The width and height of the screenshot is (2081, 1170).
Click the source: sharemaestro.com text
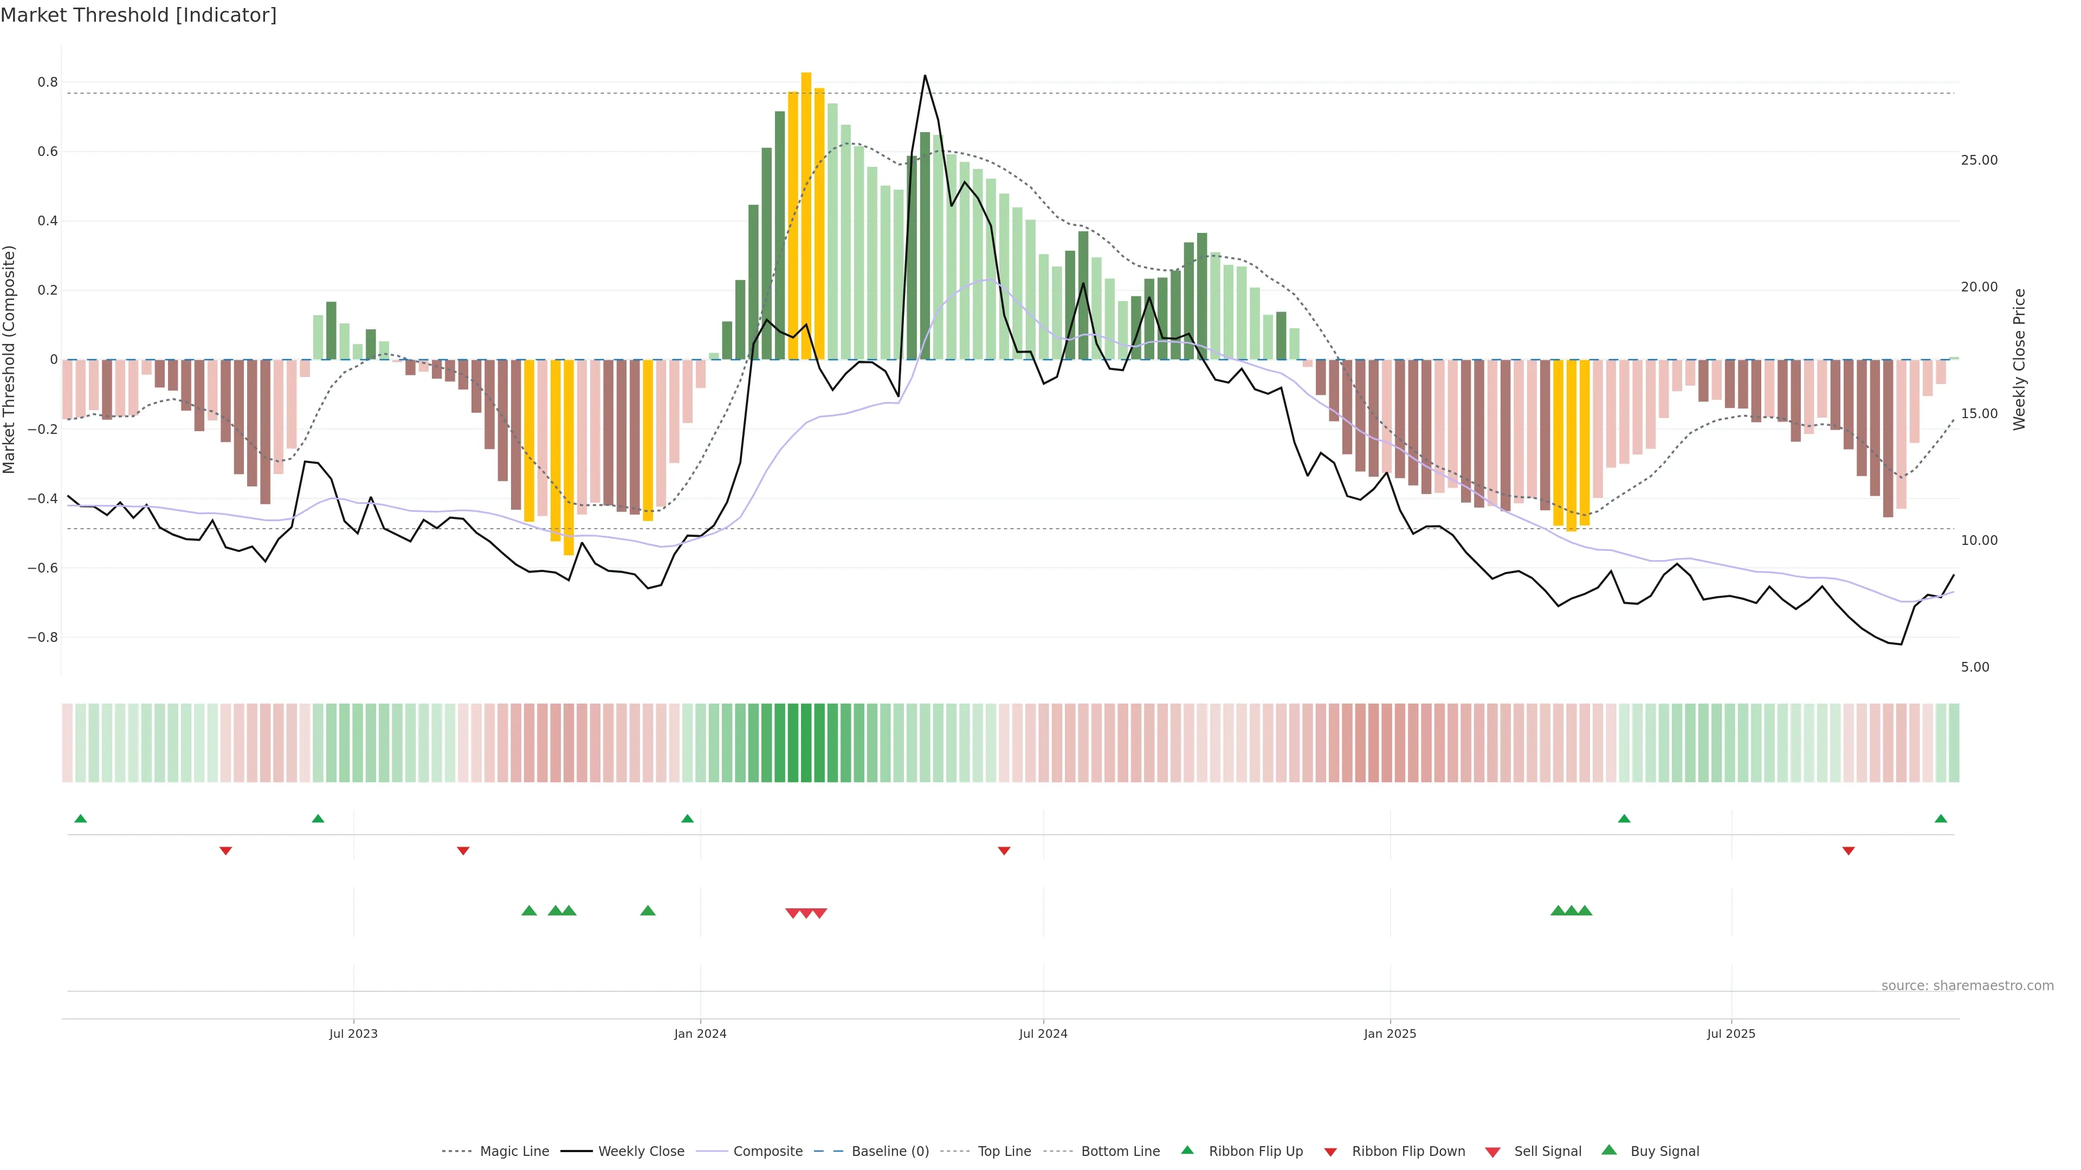(x=1967, y=985)
